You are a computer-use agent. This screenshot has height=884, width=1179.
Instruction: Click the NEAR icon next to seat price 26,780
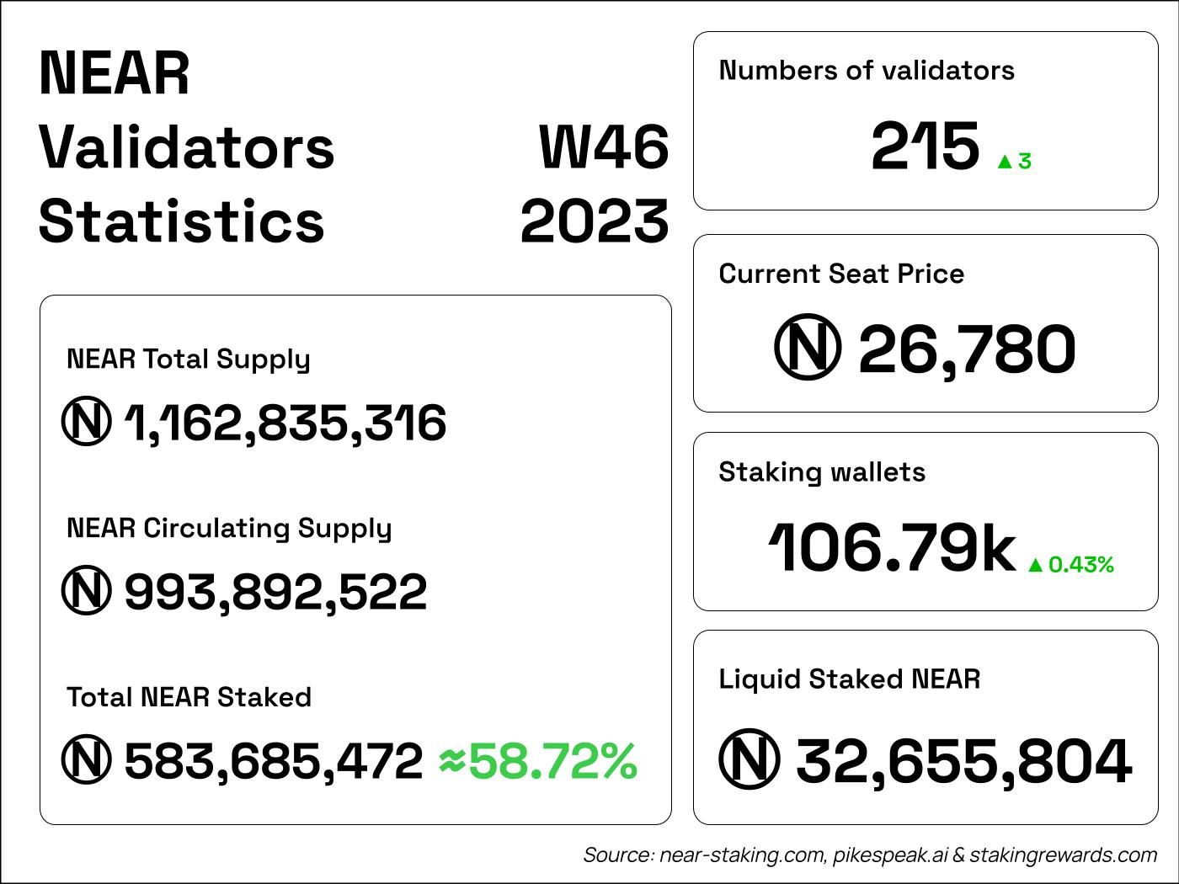(x=807, y=349)
